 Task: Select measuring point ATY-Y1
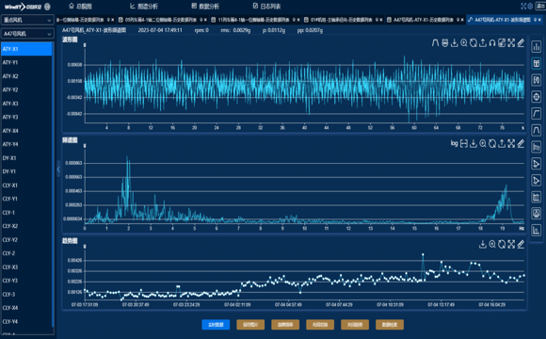26,62
